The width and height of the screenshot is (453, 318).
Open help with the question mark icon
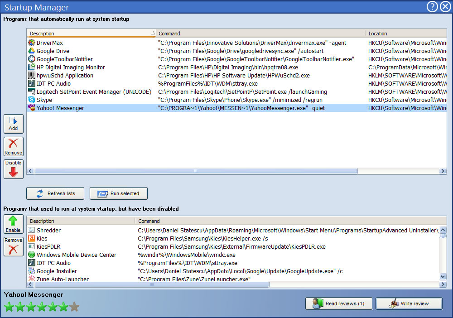pos(432,7)
